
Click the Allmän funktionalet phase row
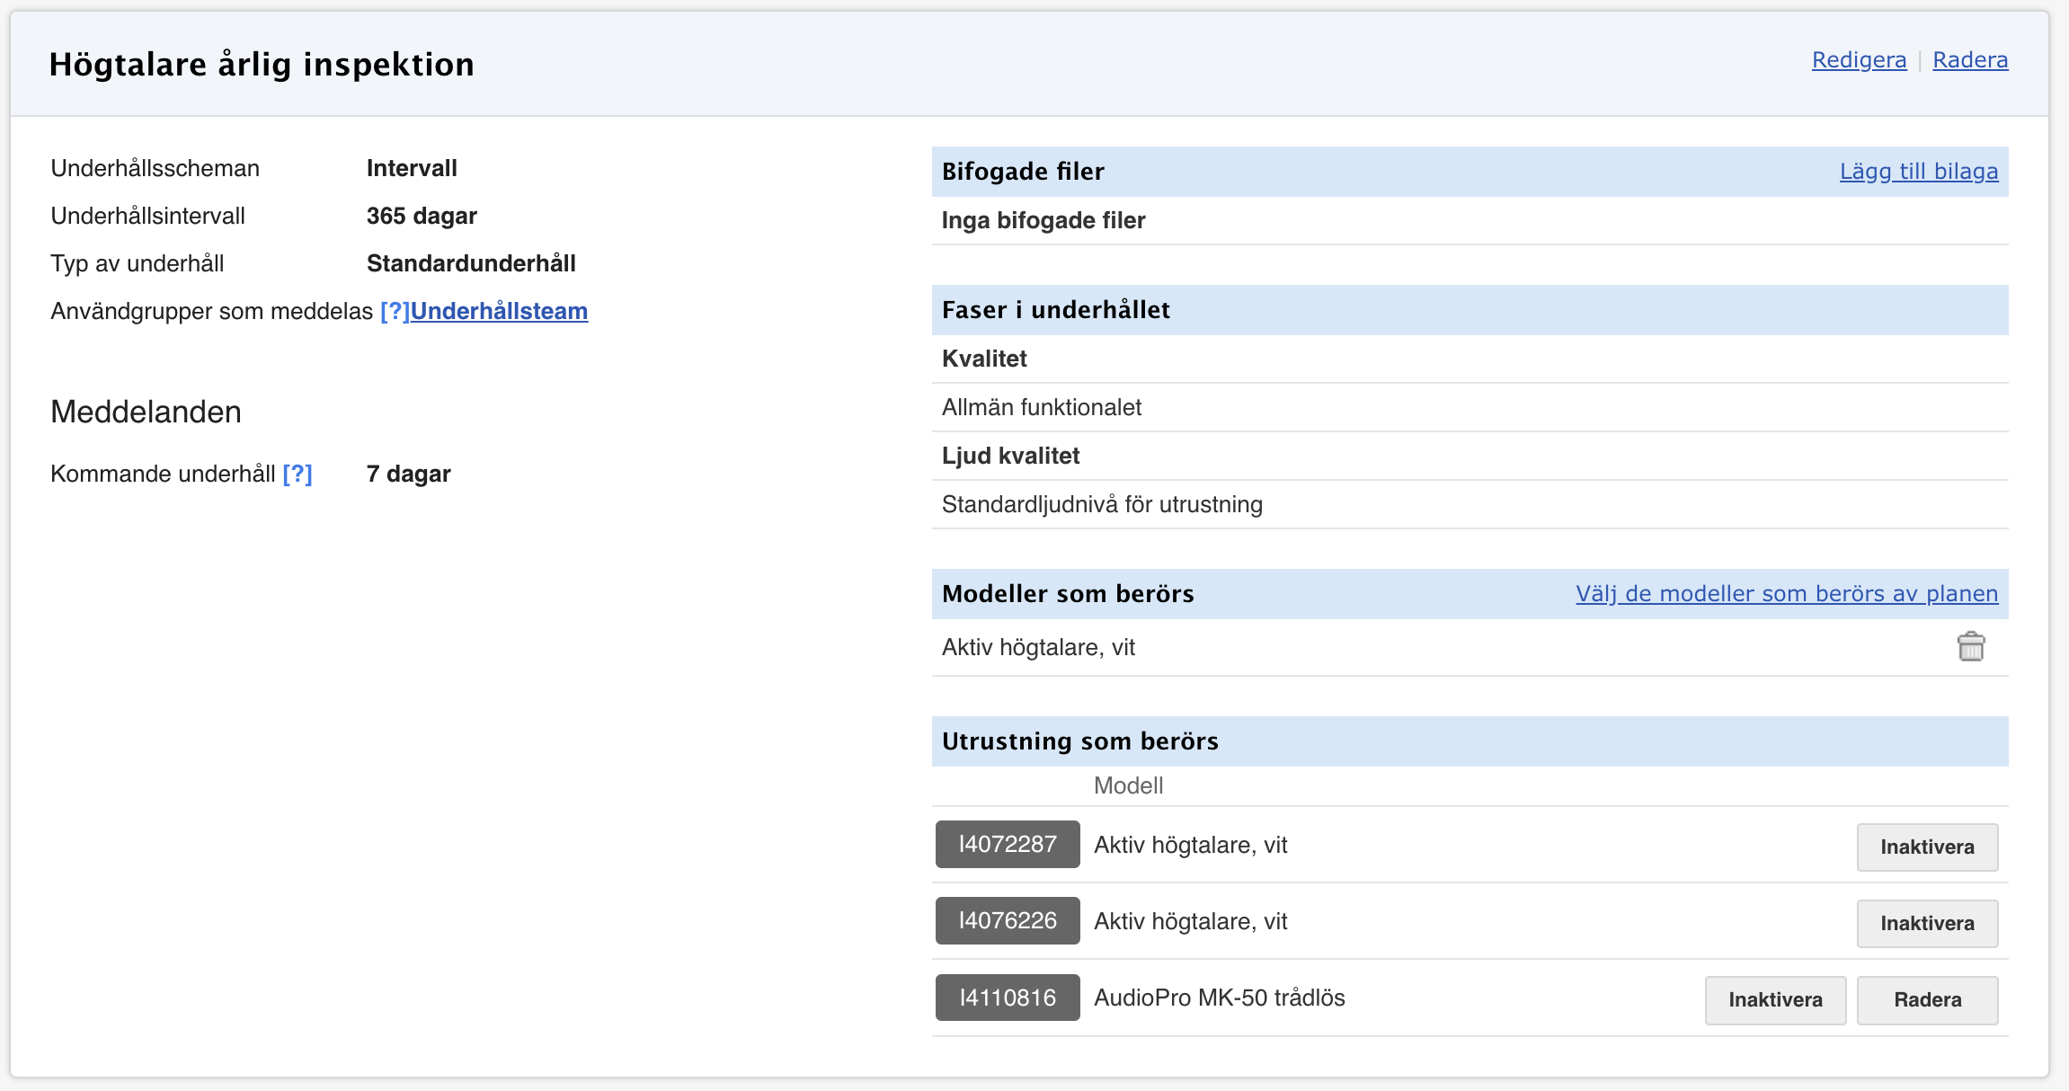tap(1041, 407)
